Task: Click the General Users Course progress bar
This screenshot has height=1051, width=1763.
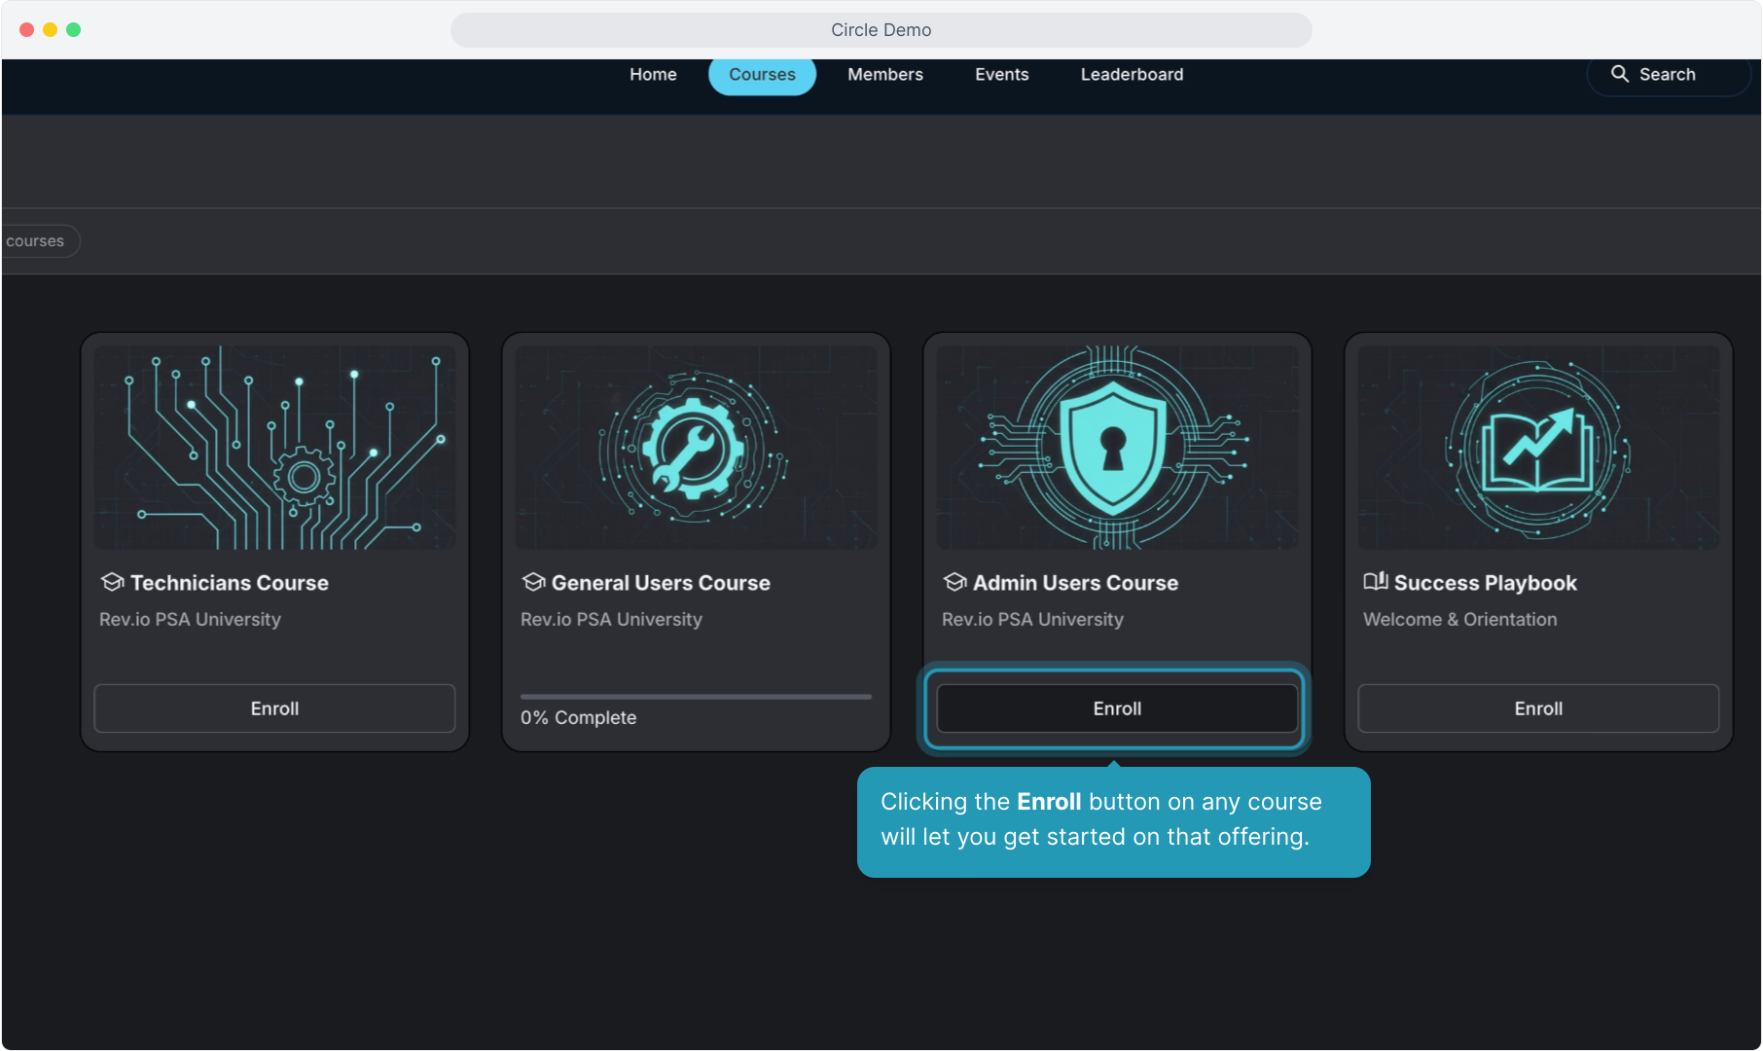Action: (x=696, y=697)
